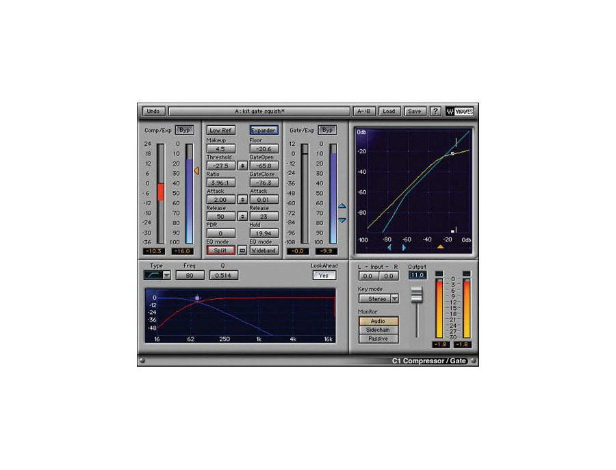Click the Ratio value field 3.96:1
This screenshot has height=470, width=616.
[221, 183]
